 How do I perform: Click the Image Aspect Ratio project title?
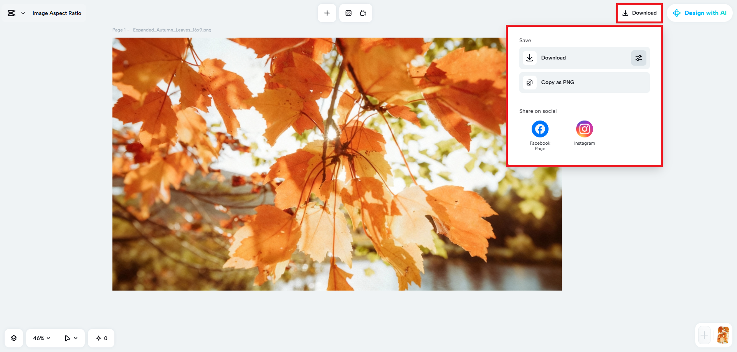[57, 13]
